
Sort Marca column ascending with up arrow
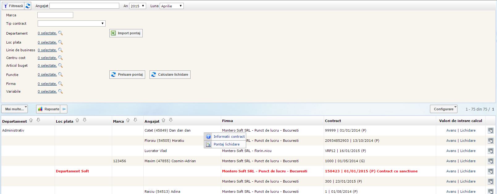click(x=128, y=120)
